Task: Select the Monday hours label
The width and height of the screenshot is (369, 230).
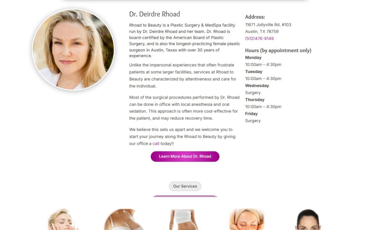Action: coord(253,58)
